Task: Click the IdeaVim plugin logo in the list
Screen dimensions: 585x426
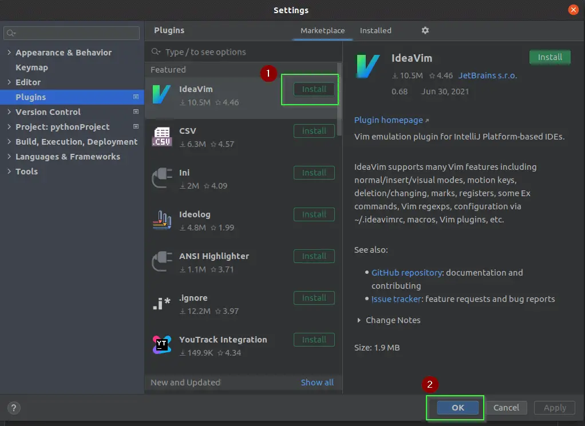Action: point(161,94)
